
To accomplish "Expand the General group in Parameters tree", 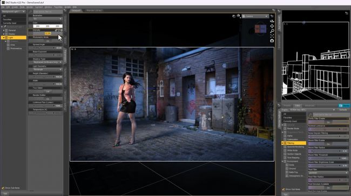I will coord(4,30).
